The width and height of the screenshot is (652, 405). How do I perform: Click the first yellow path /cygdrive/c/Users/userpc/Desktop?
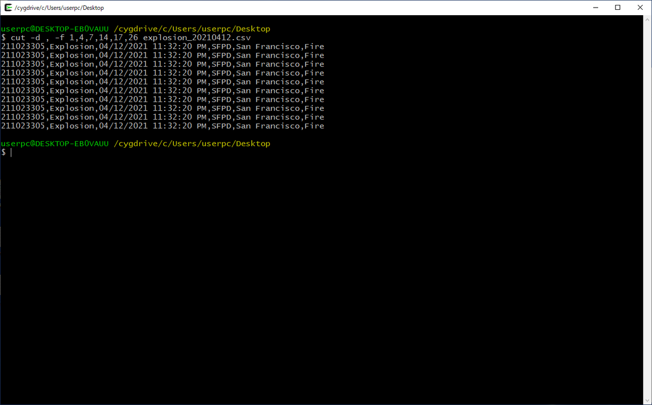192,29
